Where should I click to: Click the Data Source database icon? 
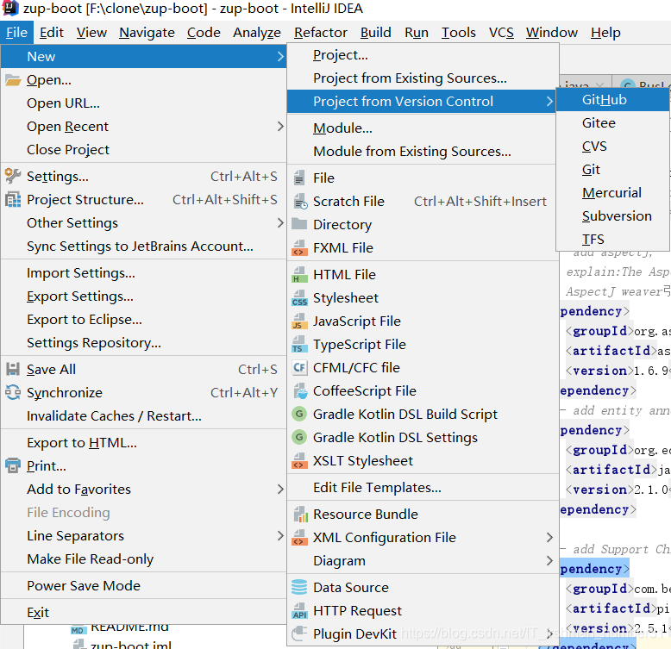click(299, 587)
